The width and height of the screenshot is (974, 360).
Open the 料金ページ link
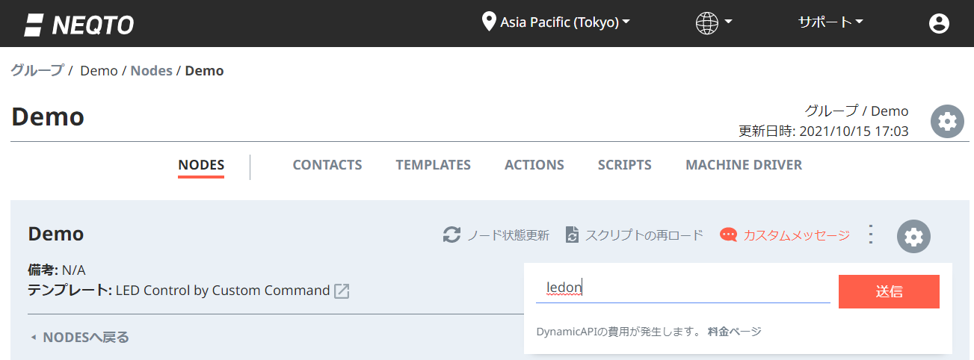pos(735,332)
